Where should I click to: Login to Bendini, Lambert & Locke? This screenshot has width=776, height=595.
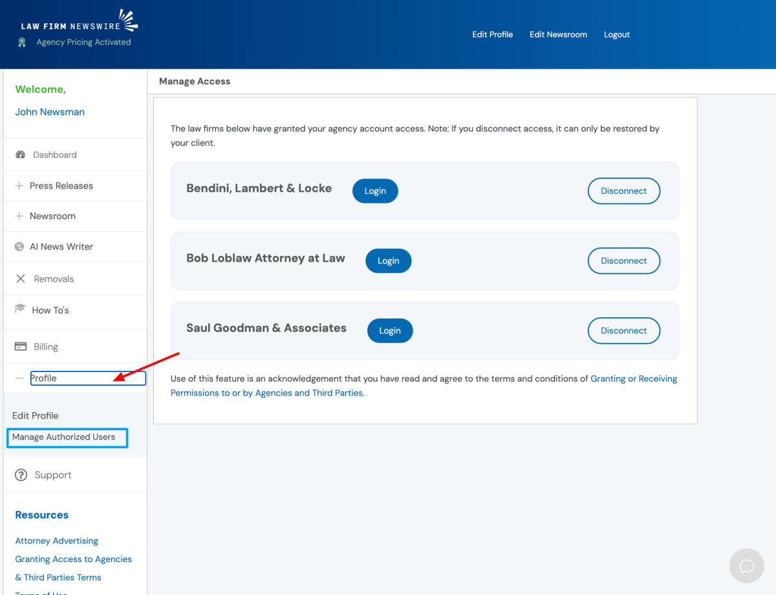375,191
